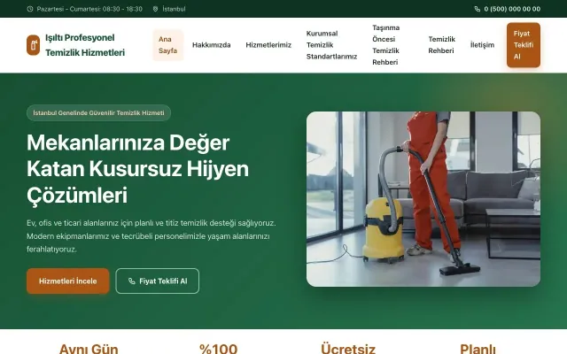Click the headline Mekanlarınıza Değer Katan Kusursuz Hijyen
The width and height of the screenshot is (567, 354).
coord(138,169)
